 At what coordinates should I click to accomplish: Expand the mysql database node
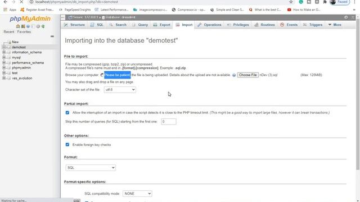pyautogui.click(x=4, y=57)
